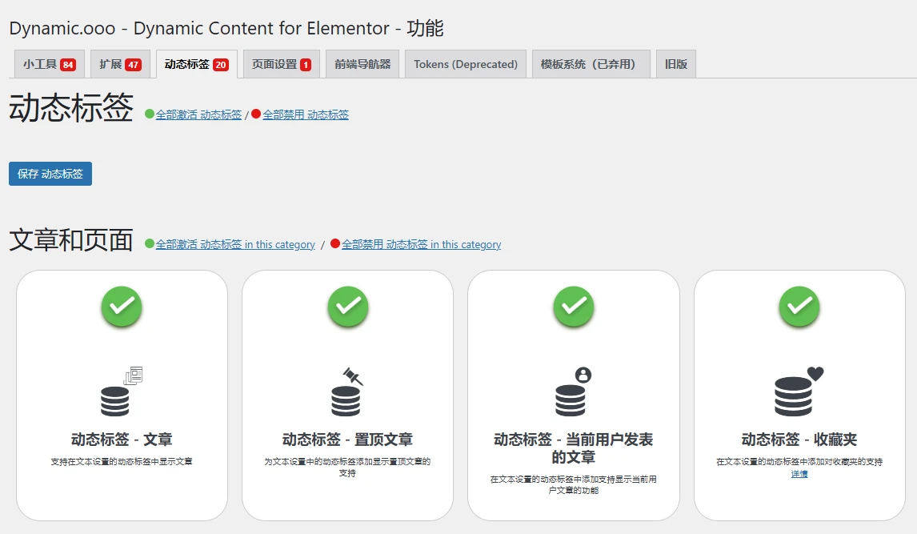Switch to the 小工具 tab
The width and height of the screenshot is (917, 534).
[x=49, y=63]
